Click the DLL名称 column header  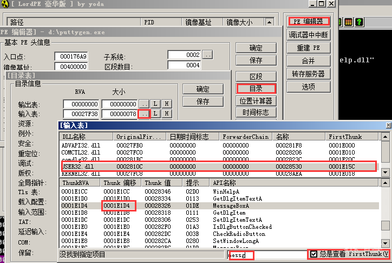(x=87, y=137)
